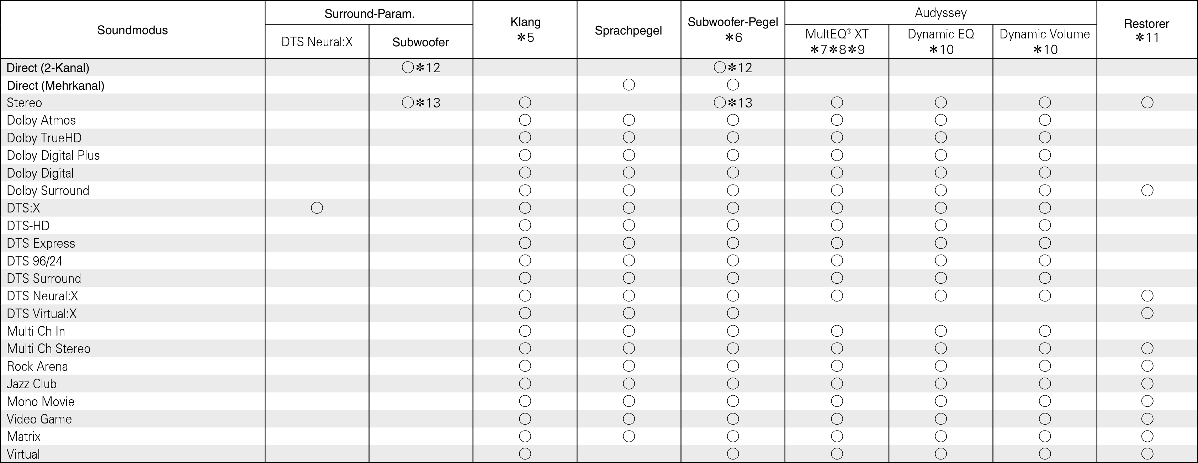The image size is (1198, 463).
Task: Click the Video Game row label
Action: (39, 419)
